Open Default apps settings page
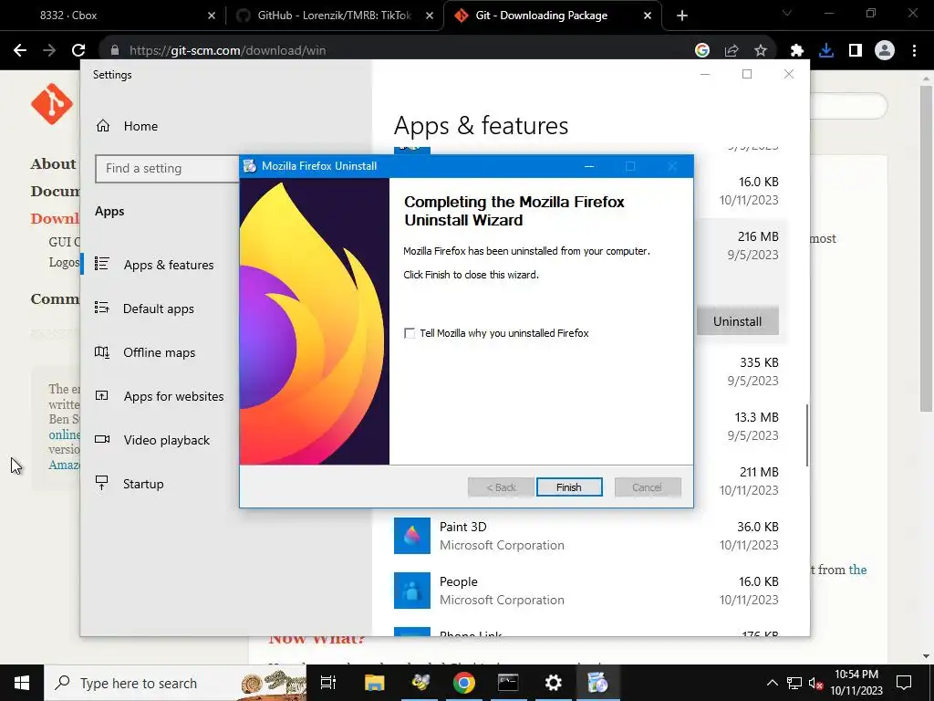934x701 pixels. pyautogui.click(x=159, y=309)
